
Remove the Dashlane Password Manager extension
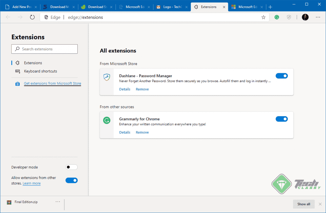142,89
